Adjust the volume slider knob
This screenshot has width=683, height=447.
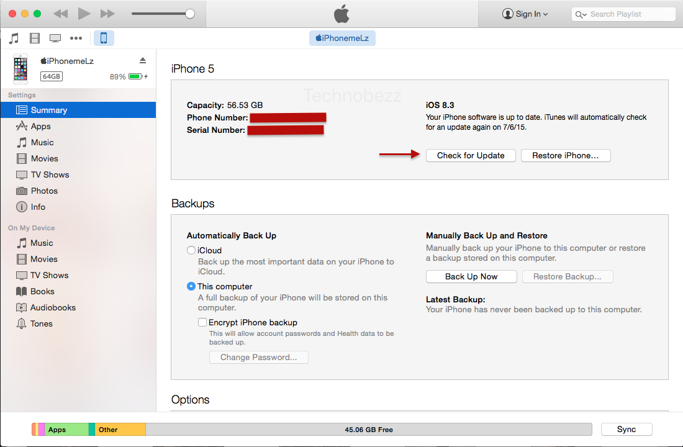click(x=190, y=14)
